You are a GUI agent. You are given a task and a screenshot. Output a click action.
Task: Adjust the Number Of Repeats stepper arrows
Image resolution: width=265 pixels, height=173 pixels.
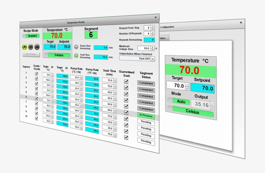pos(153,33)
